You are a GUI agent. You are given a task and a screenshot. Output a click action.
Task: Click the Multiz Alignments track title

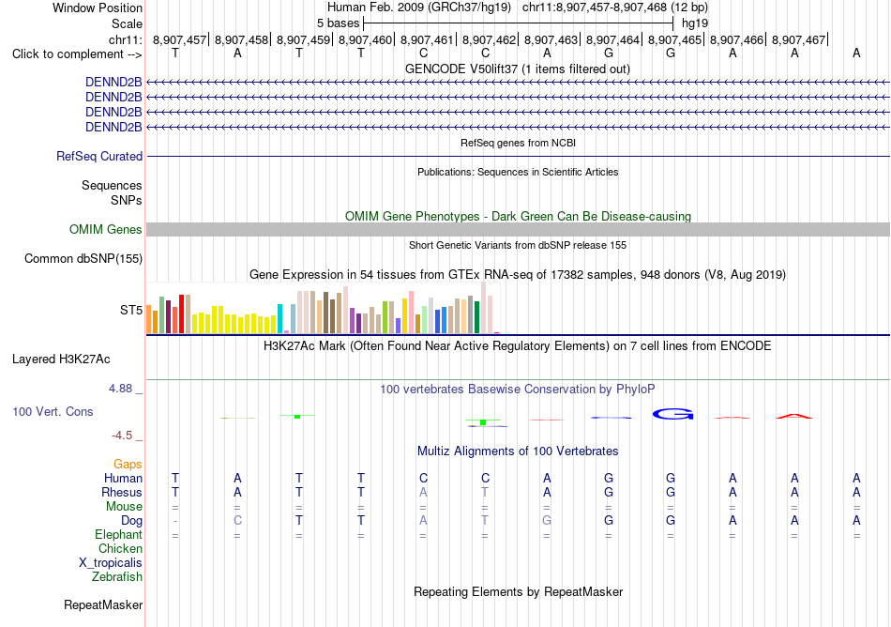pos(518,451)
